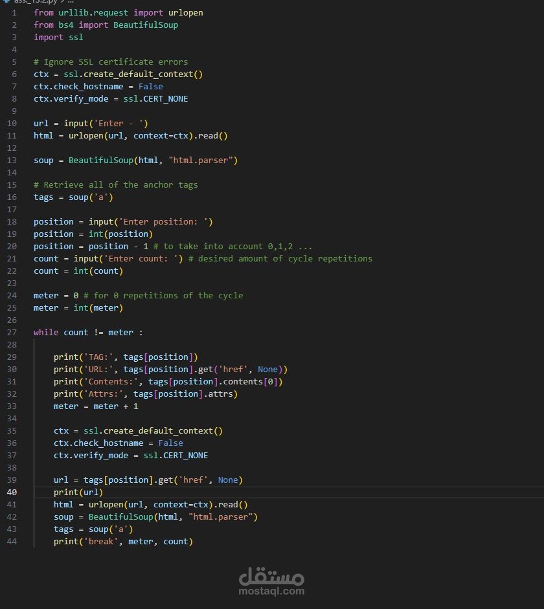Screen dimensions: 544x609
Task: Click line number 40 in the gutter
Action: click(12, 493)
